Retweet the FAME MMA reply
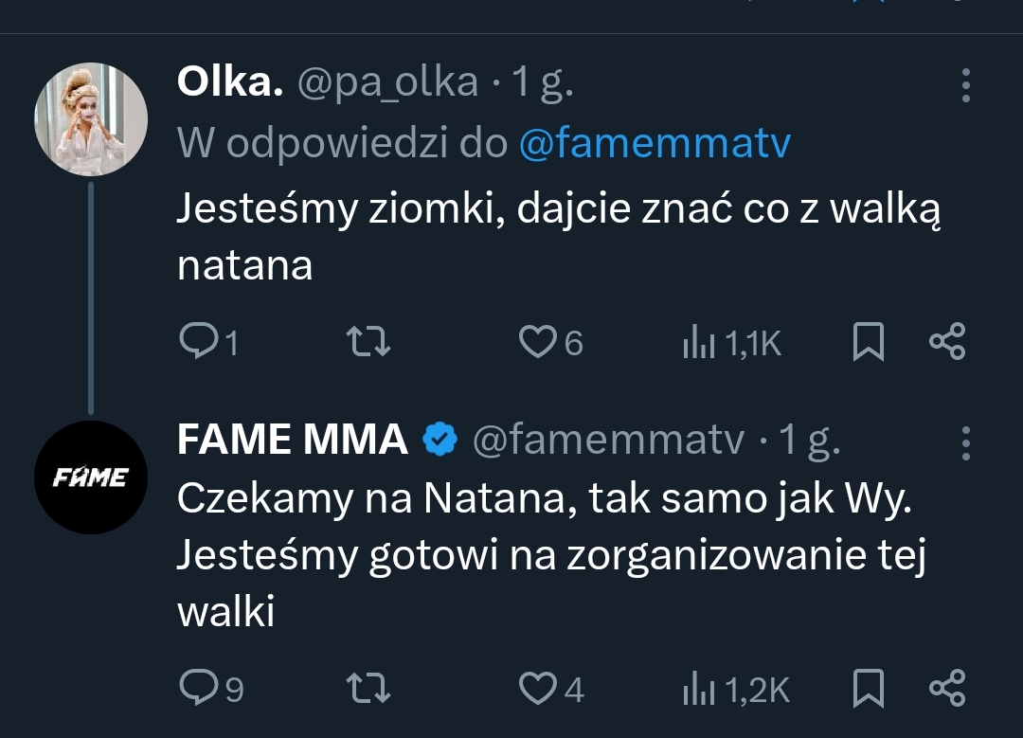This screenshot has width=1023, height=738. tap(368, 689)
